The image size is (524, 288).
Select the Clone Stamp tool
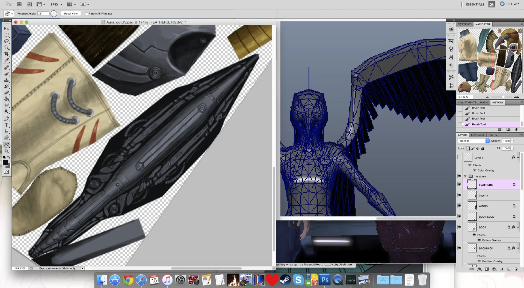(x=7, y=80)
